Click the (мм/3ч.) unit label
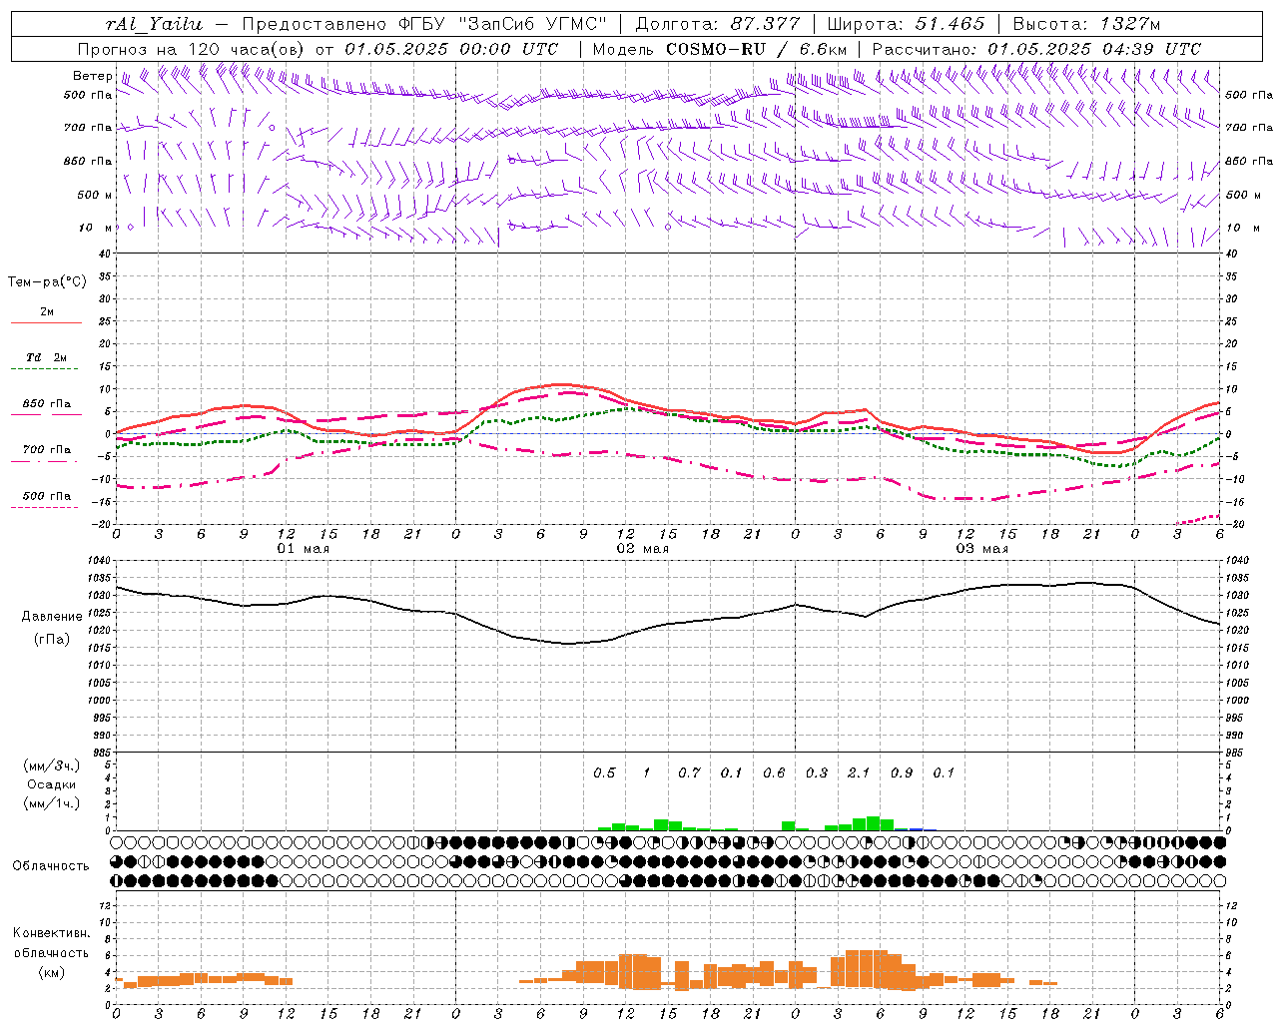Image resolution: width=1278 pixels, height=1022 pixels. coord(52,766)
